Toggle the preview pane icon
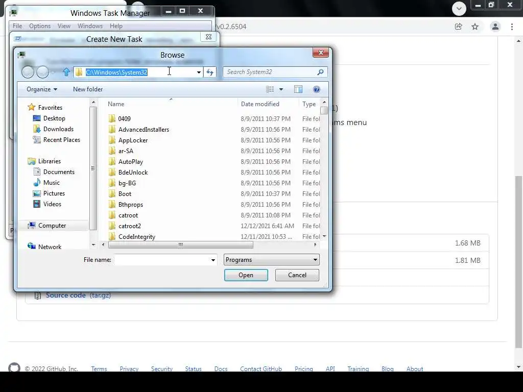523x392 pixels. click(x=298, y=89)
